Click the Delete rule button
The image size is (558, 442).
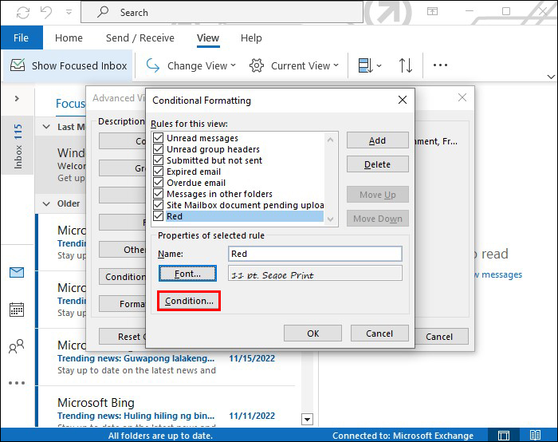point(378,164)
